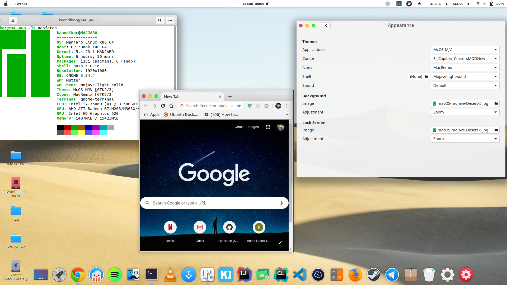Go back in the Appearance window
The width and height of the screenshot is (507, 285).
(326, 26)
